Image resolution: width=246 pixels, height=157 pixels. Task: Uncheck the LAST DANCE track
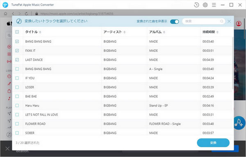pyautogui.click(x=17, y=60)
